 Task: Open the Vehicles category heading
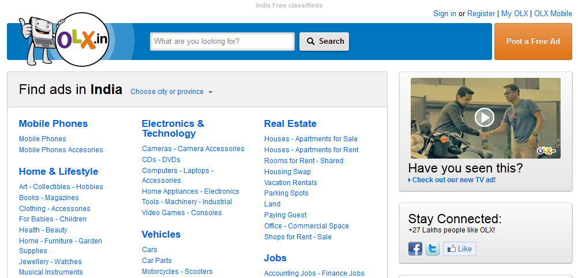coord(161,235)
